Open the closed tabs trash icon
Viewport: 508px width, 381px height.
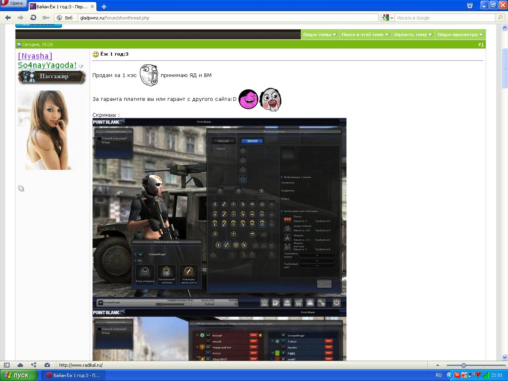click(x=470, y=6)
